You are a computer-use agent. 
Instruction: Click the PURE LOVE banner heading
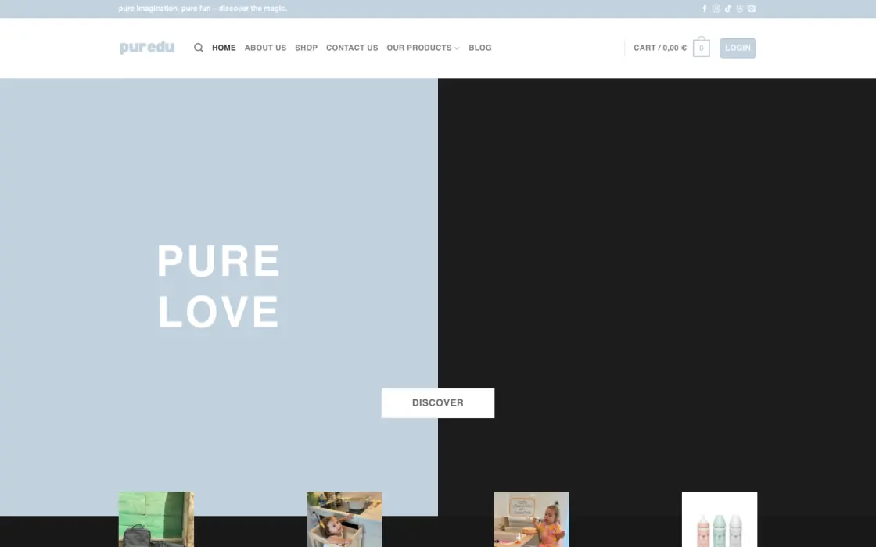tap(218, 286)
